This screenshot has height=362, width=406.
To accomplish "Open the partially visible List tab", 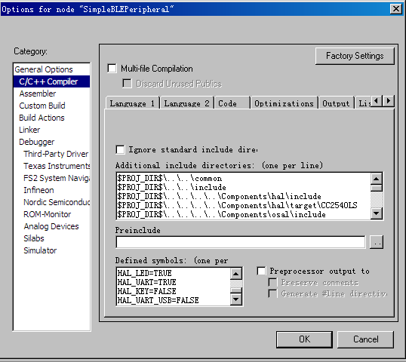I will click(363, 103).
